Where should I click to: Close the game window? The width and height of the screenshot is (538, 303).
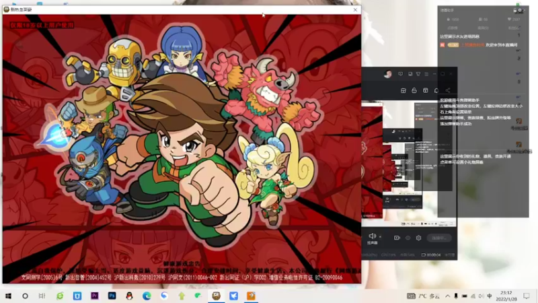[355, 9]
